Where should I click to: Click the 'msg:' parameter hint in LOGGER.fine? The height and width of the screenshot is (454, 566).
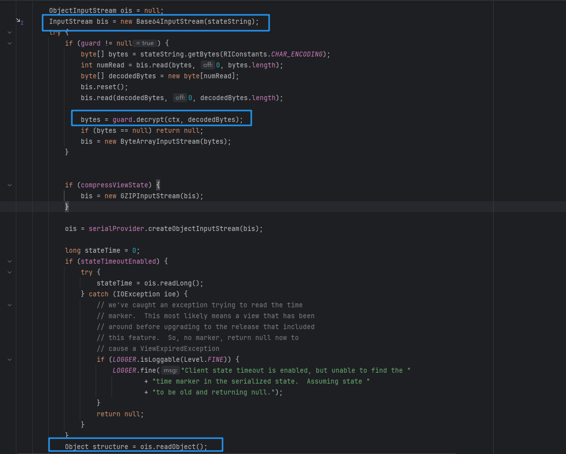point(170,371)
